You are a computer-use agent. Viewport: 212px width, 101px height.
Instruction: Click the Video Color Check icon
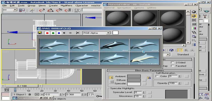coord(194,28)
